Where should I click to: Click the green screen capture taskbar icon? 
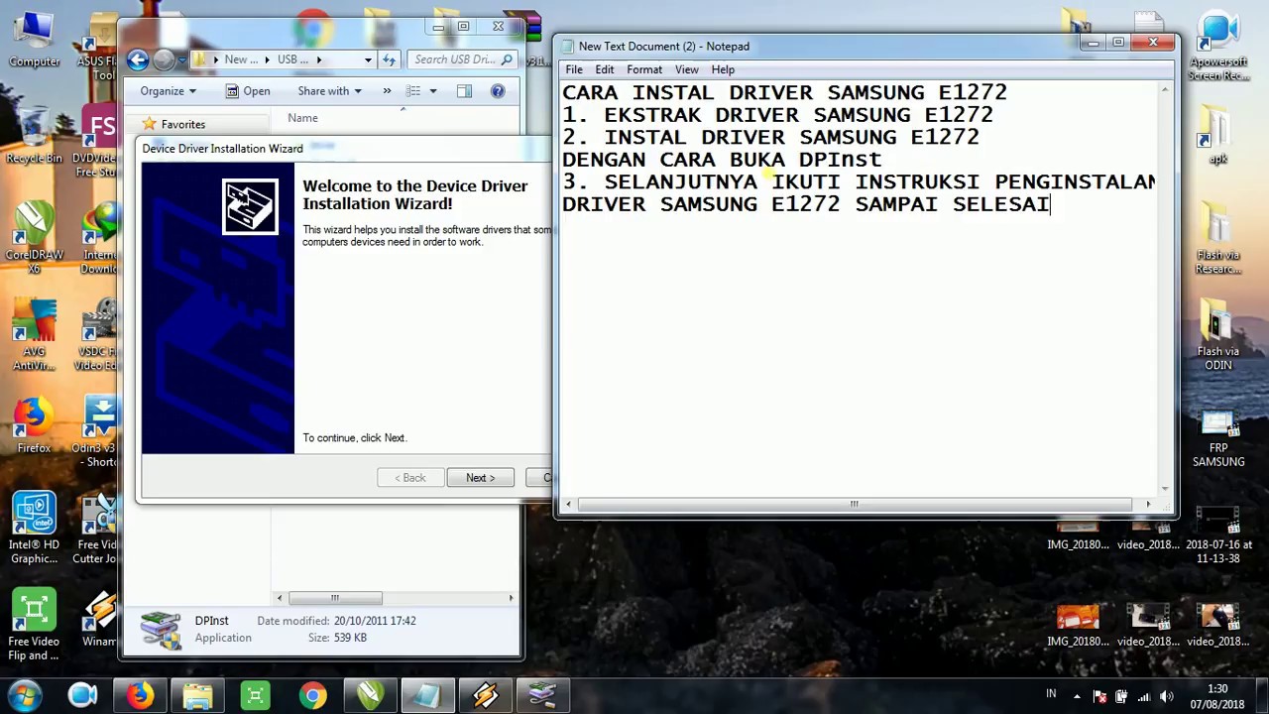point(255,696)
